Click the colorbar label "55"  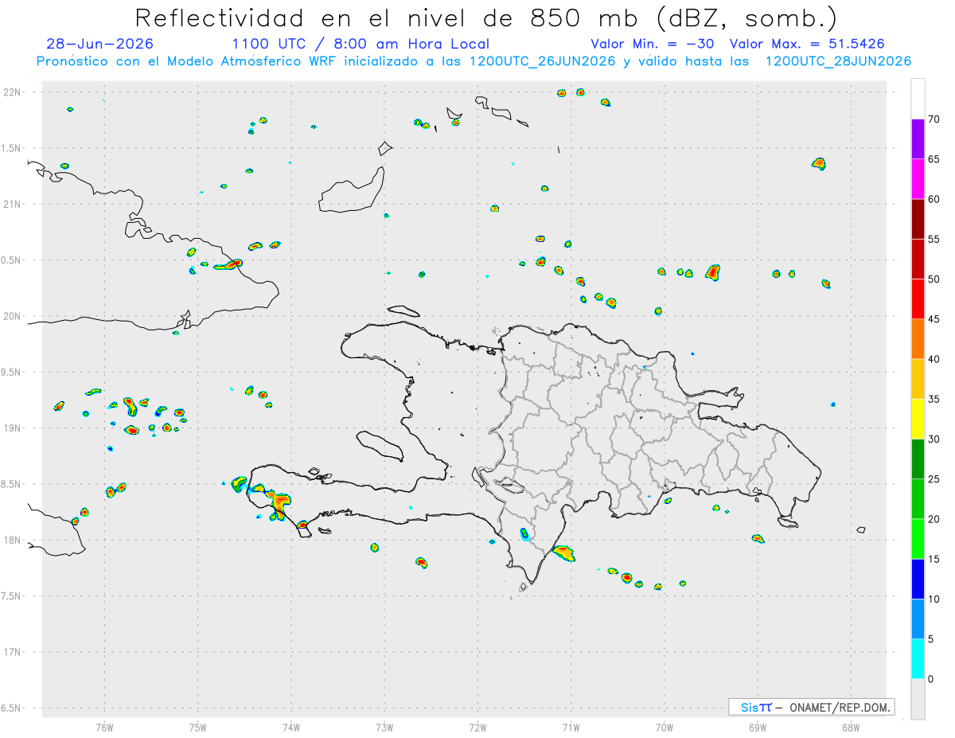934,239
